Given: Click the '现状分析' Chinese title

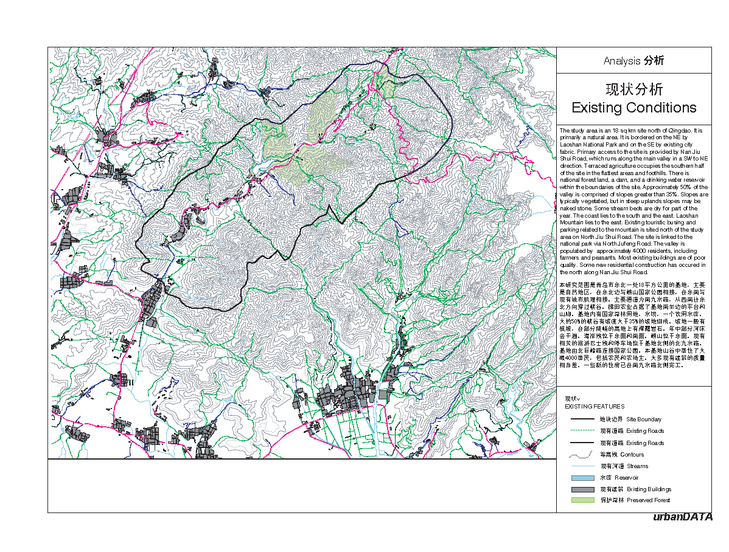Looking at the screenshot, I should 633,89.
